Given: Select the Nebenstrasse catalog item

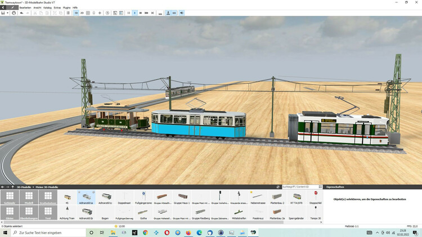Looking at the screenshot, I should point(258,197).
